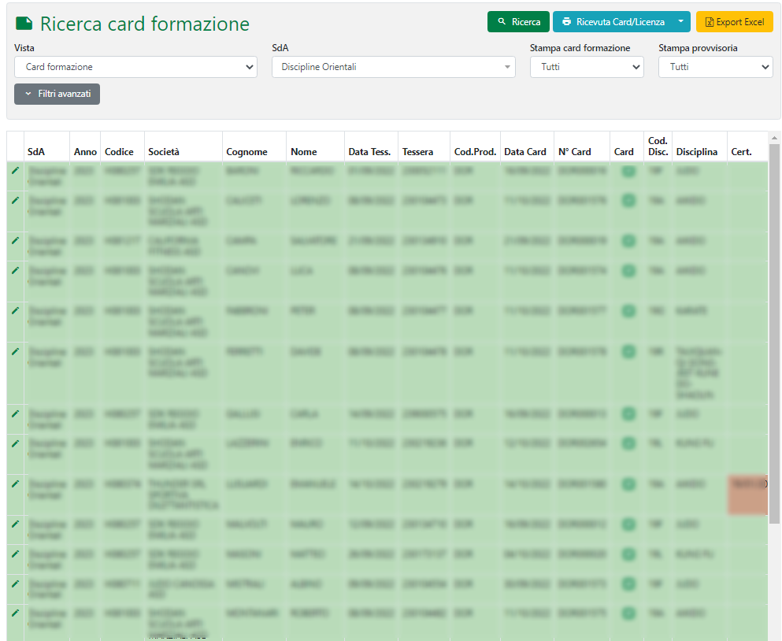Open the Stampa provvisoria dropdown

tap(715, 67)
